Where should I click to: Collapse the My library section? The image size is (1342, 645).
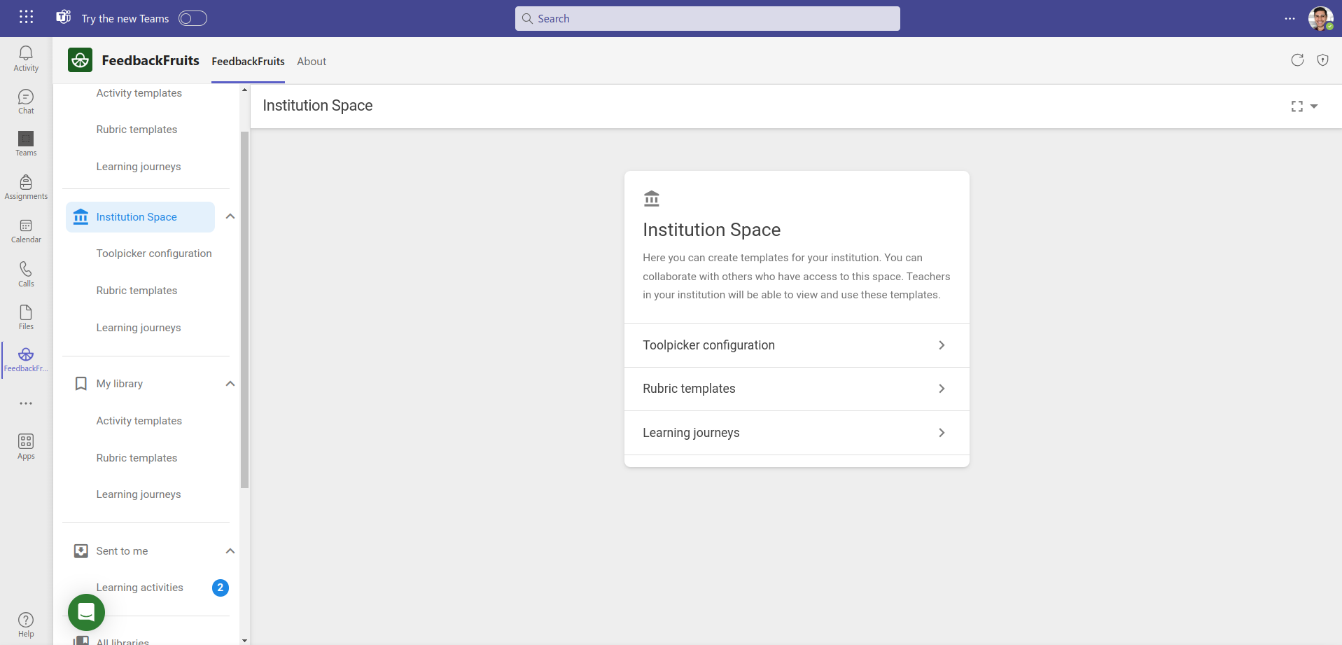tap(230, 384)
